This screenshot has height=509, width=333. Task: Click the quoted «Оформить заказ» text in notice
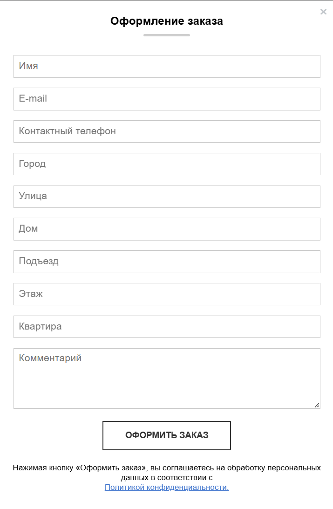click(111, 468)
